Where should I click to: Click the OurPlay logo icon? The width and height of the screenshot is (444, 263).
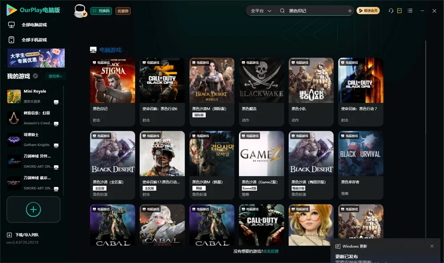click(x=12, y=10)
